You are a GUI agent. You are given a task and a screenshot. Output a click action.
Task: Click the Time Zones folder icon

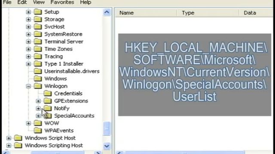(38, 49)
